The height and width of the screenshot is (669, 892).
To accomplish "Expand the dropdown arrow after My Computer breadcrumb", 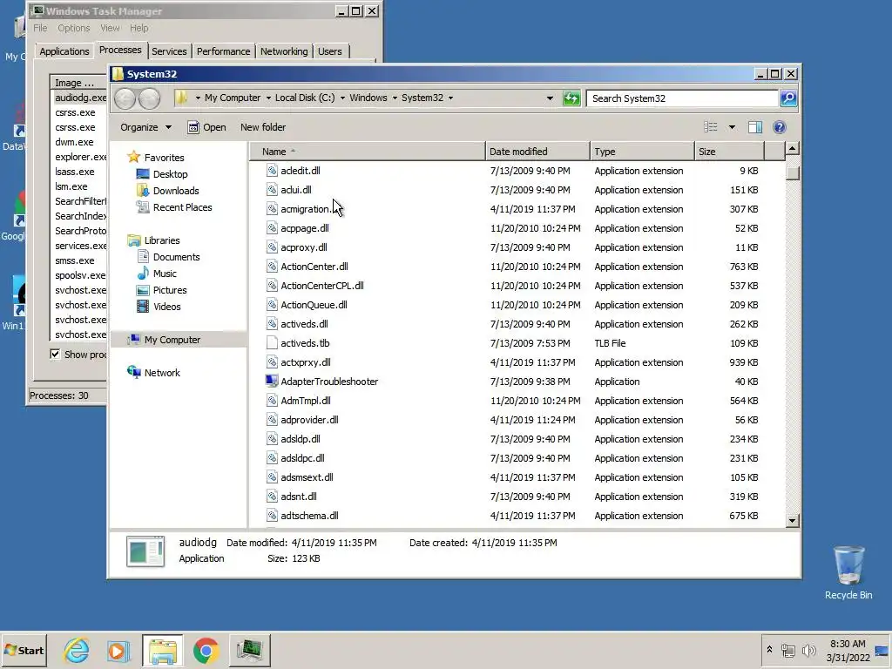I will point(268,98).
